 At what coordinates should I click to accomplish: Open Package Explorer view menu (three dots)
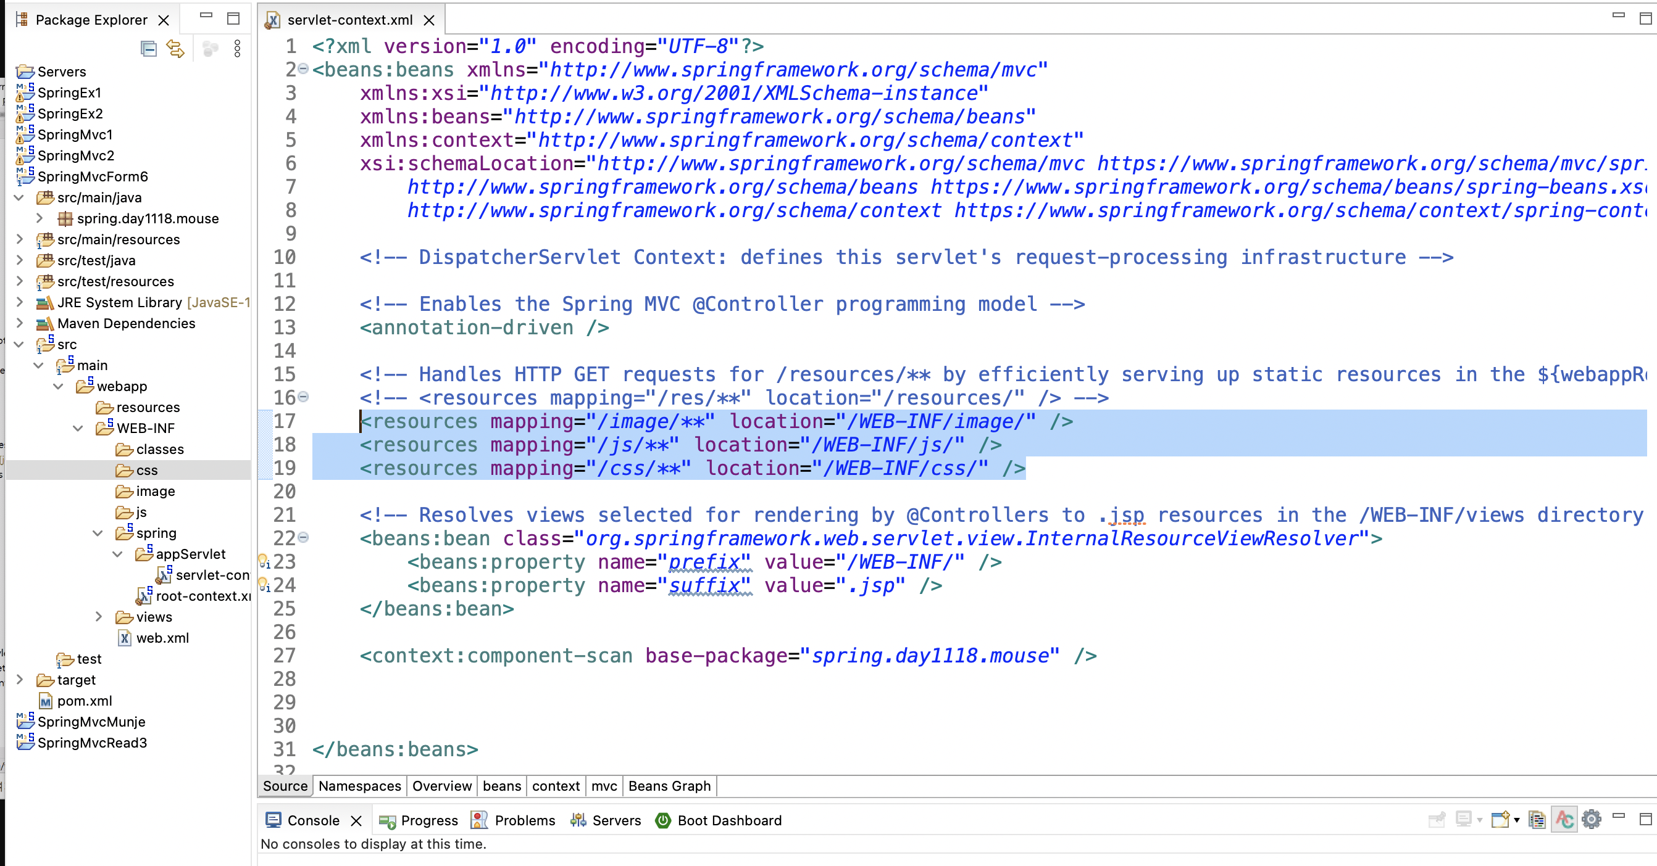pos(237,49)
